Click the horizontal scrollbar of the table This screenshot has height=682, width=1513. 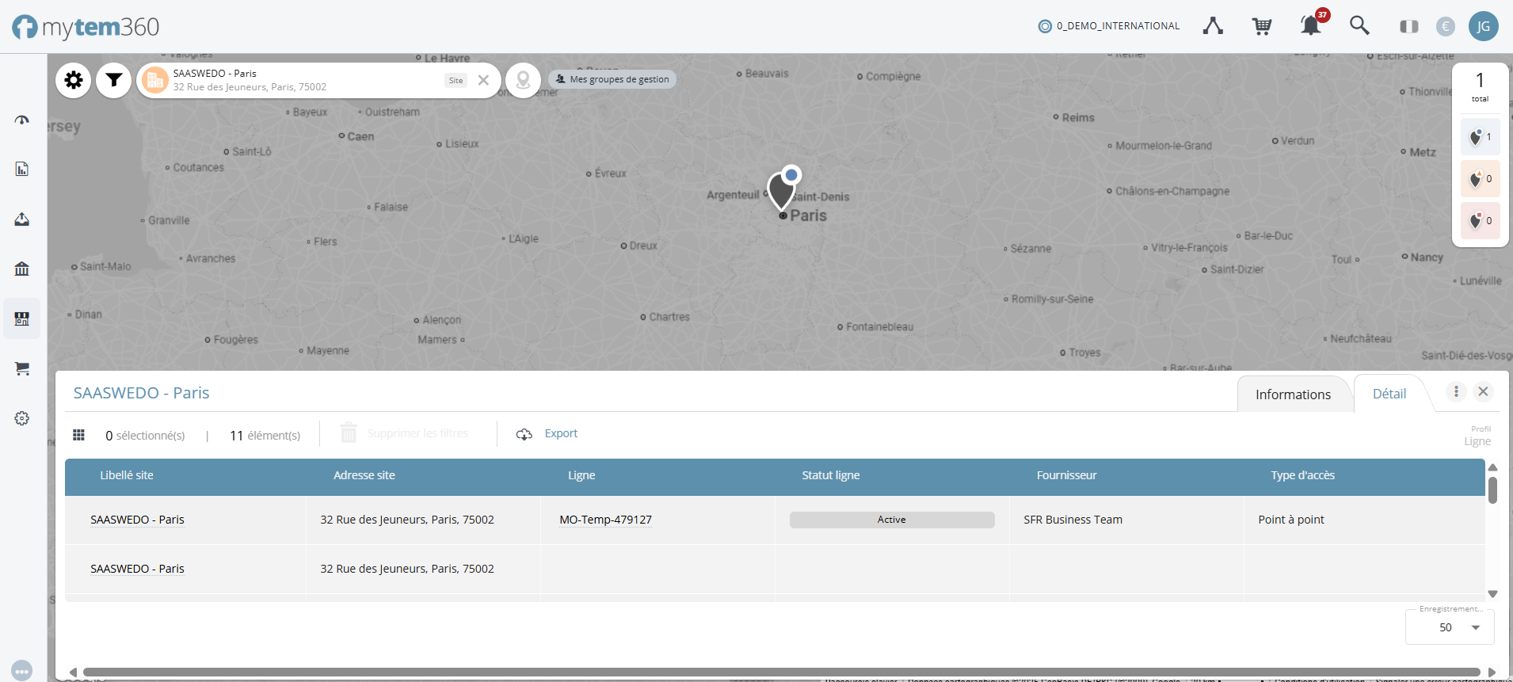780,672
